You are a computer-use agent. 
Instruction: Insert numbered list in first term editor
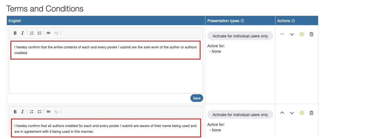click(32, 33)
